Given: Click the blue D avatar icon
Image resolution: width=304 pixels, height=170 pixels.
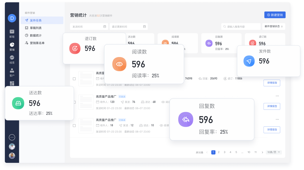Looking at the screenshot, I should pyautogui.click(x=12, y=18).
